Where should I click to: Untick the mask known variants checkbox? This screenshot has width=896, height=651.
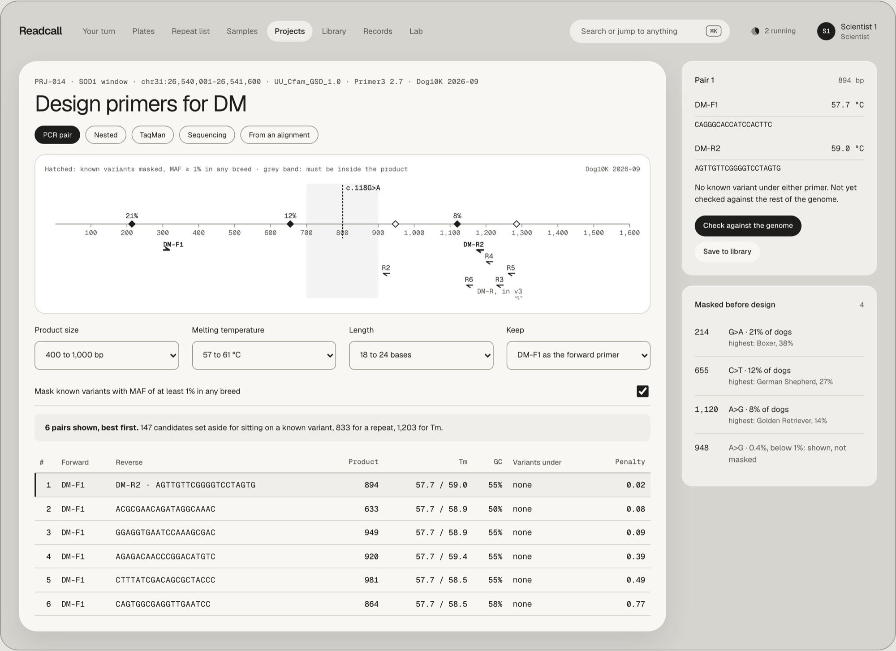tap(642, 391)
